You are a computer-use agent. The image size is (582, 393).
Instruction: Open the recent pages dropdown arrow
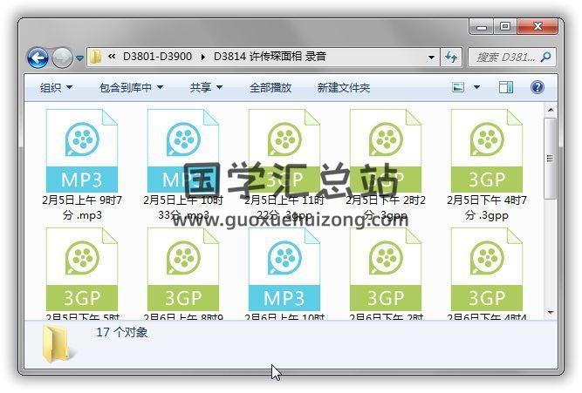[79, 58]
